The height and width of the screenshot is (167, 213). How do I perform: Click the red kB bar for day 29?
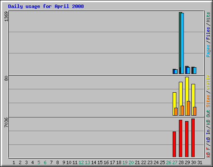point(187,139)
